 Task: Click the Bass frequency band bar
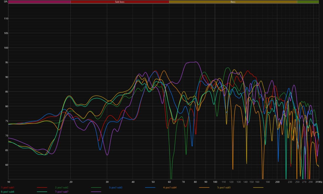click(x=233, y=2)
